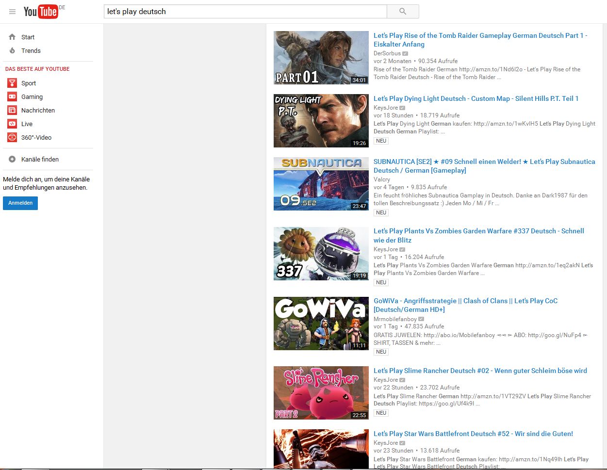The width and height of the screenshot is (607, 470).
Task: Focus the search field containing 'let's play deutsch'
Action: tap(246, 11)
